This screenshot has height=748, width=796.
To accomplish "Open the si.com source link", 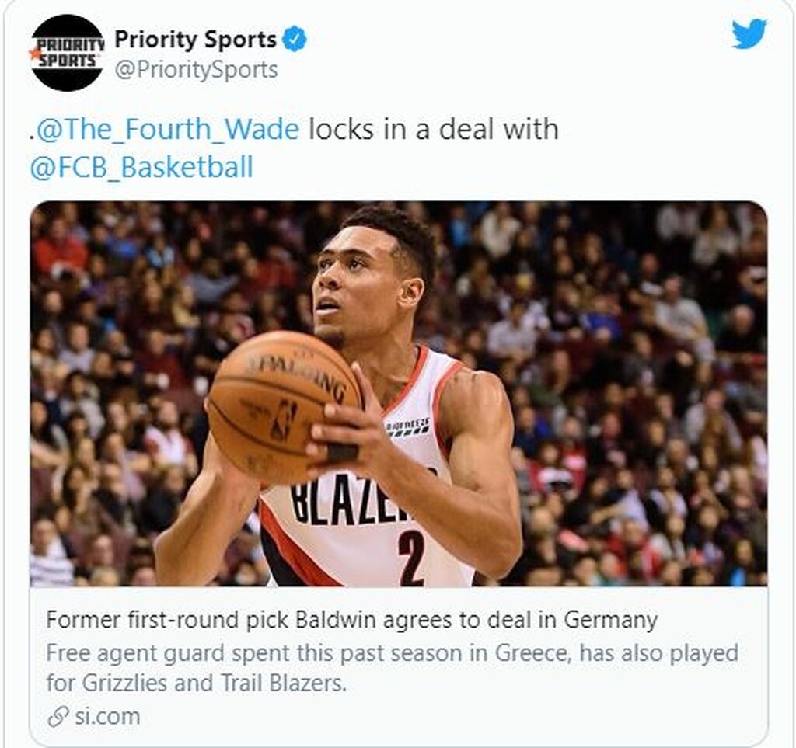I will pos(107,717).
